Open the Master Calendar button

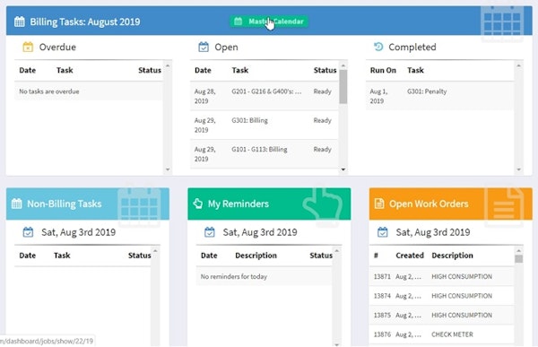coord(269,22)
